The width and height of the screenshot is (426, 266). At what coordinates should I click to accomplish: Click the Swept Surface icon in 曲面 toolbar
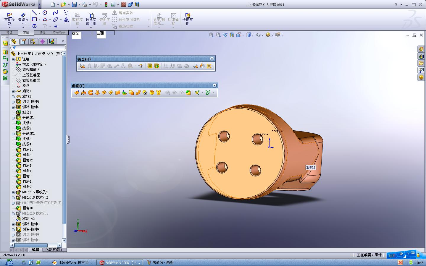91,93
